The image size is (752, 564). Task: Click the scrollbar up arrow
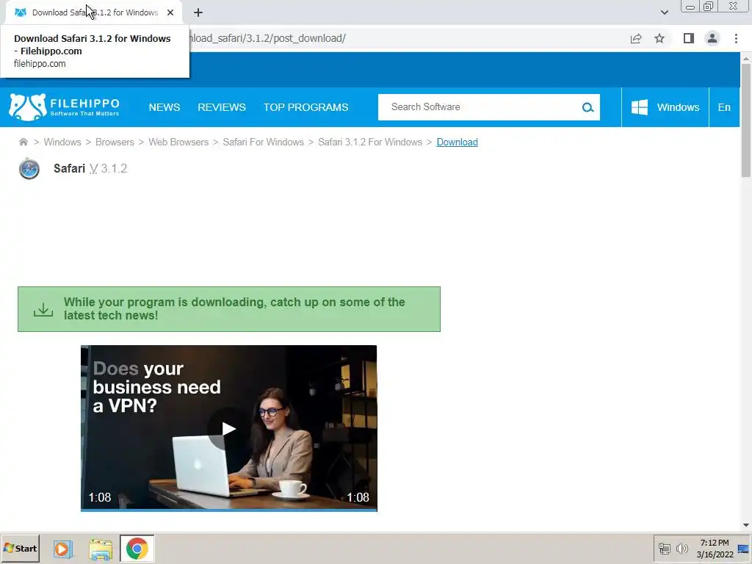(x=746, y=58)
